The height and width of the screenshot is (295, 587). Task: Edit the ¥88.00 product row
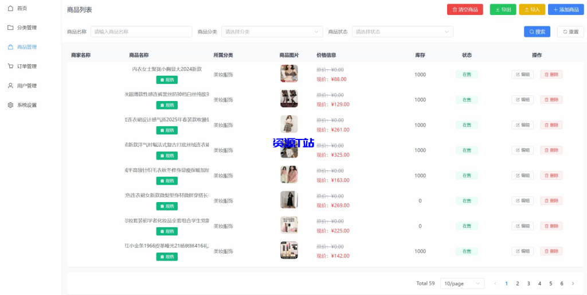point(523,75)
